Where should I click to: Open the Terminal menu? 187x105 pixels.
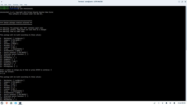coord(15,5)
